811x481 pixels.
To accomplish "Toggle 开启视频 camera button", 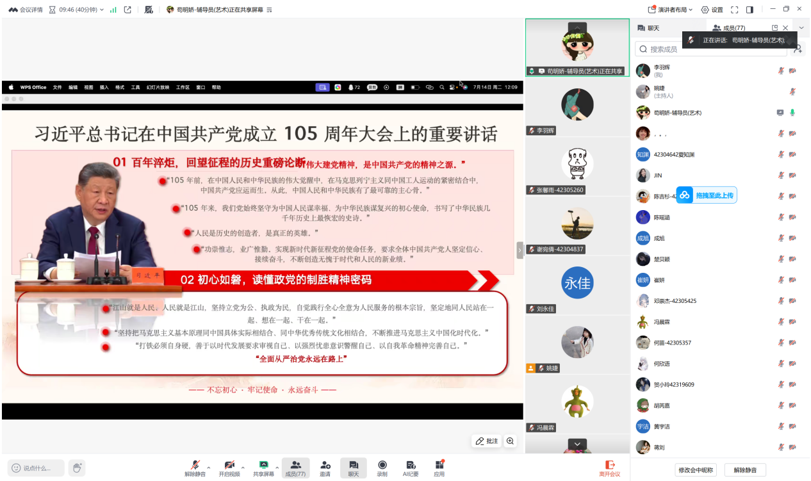I will pos(229,468).
